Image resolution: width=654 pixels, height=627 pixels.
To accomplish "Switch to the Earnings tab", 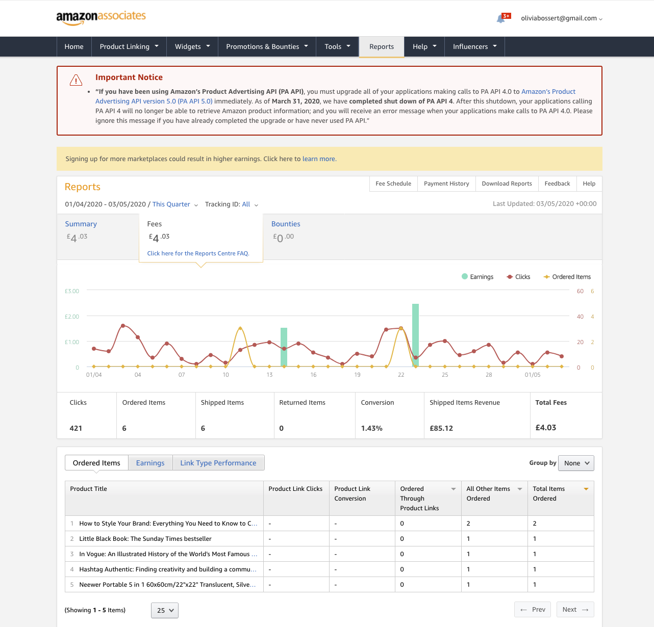I will (150, 463).
